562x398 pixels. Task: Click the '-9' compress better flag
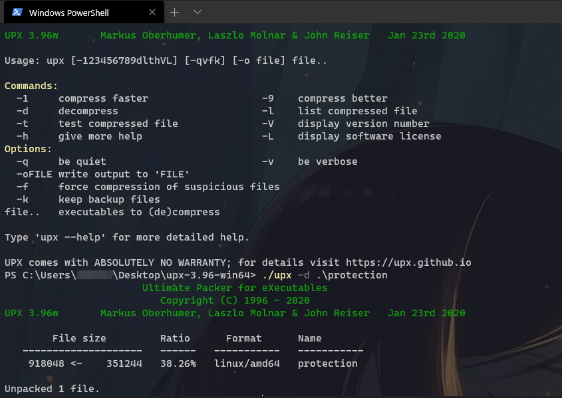(267, 98)
